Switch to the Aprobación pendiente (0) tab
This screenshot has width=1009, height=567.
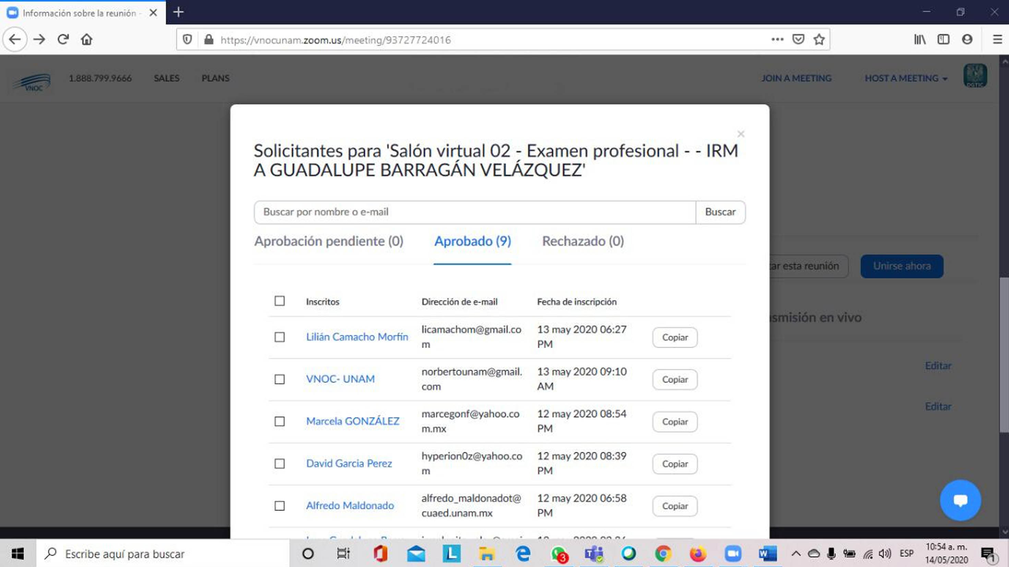point(329,241)
